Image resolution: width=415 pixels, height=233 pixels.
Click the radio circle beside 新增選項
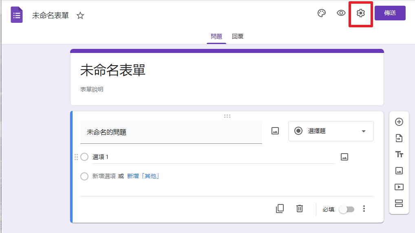tap(84, 176)
